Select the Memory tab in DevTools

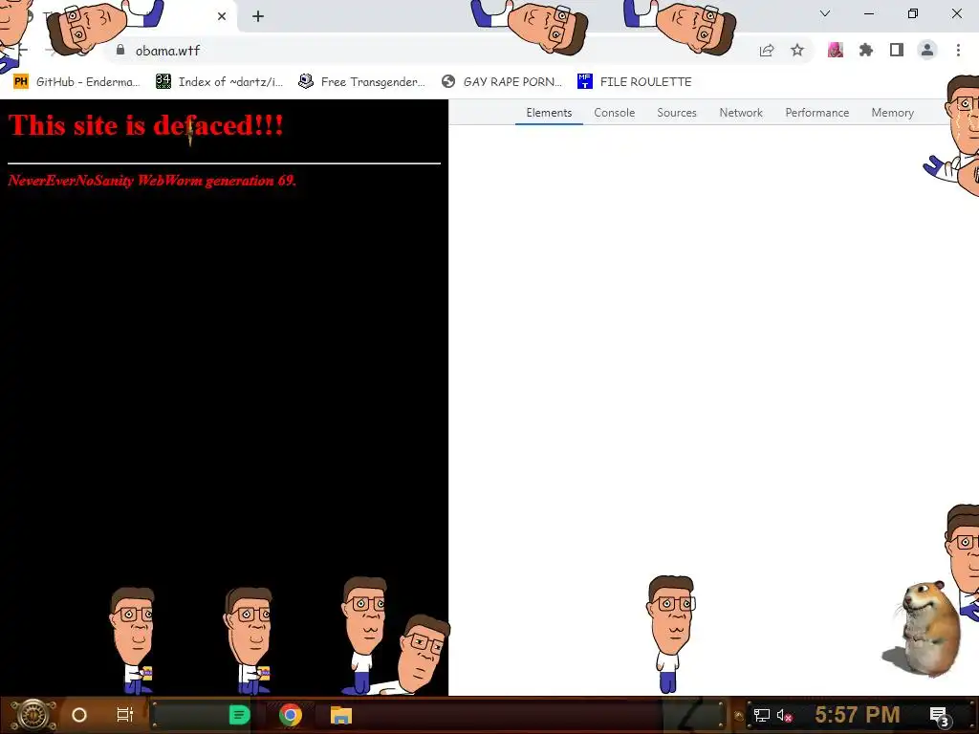pyautogui.click(x=893, y=113)
